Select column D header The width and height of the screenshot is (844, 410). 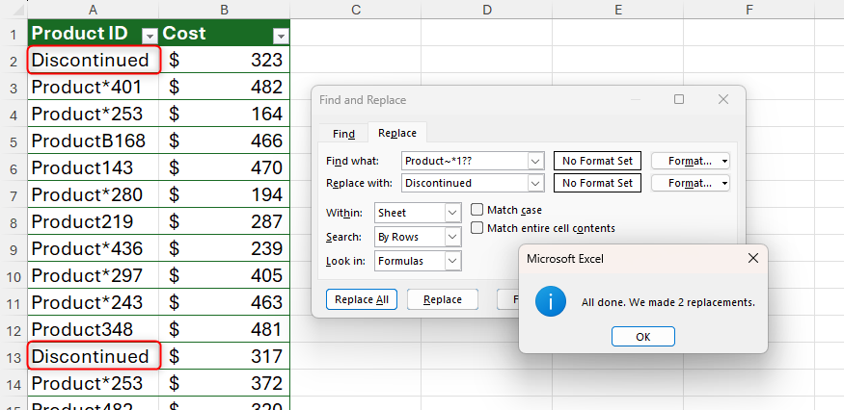tap(486, 9)
